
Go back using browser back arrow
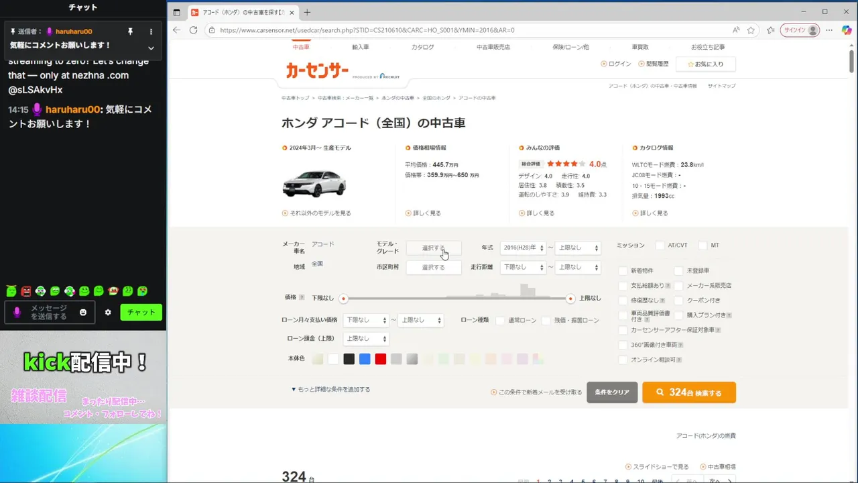point(176,30)
